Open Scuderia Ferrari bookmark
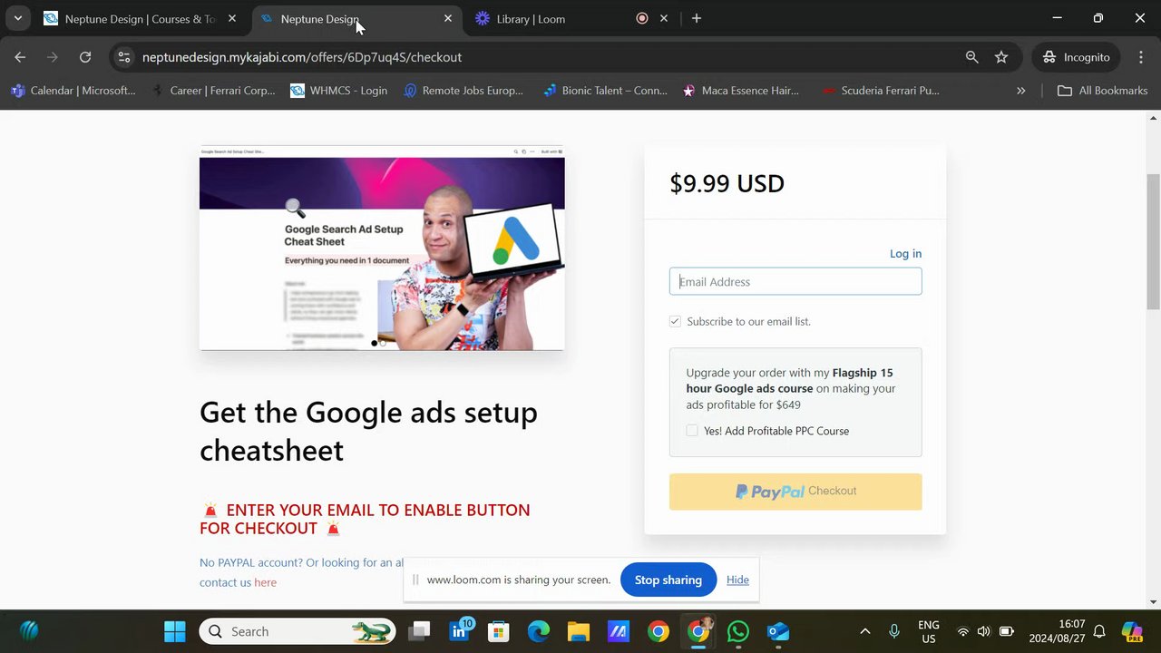 (x=881, y=91)
